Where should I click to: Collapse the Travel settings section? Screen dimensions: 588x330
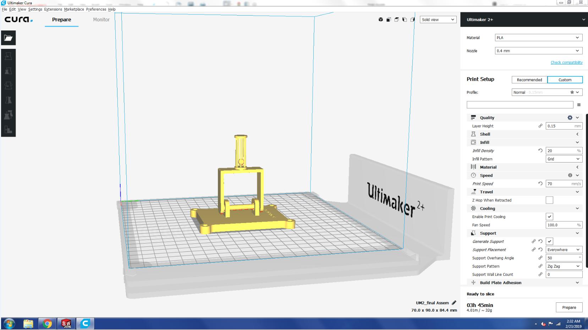524,192
